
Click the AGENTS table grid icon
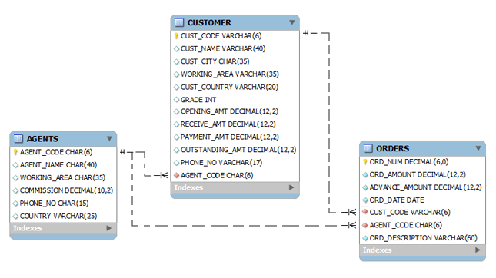coord(18,138)
